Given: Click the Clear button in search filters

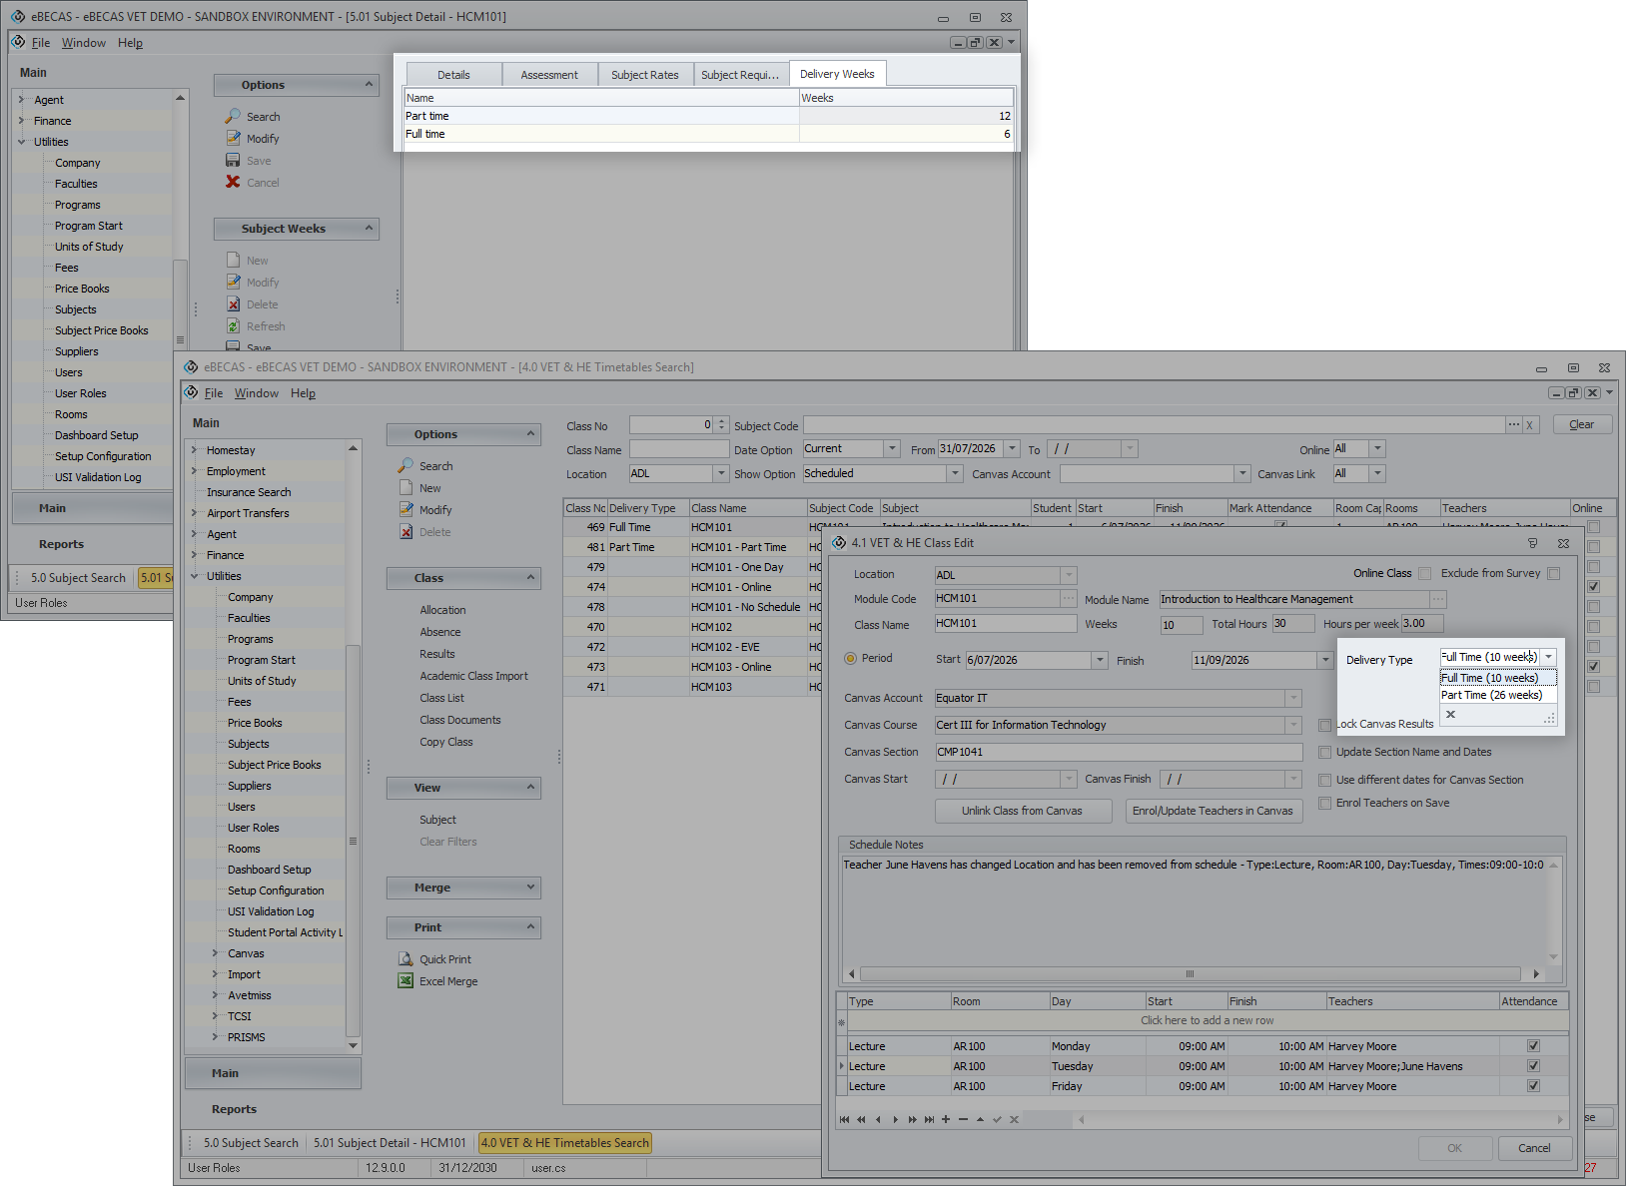Looking at the screenshot, I should point(1582,424).
